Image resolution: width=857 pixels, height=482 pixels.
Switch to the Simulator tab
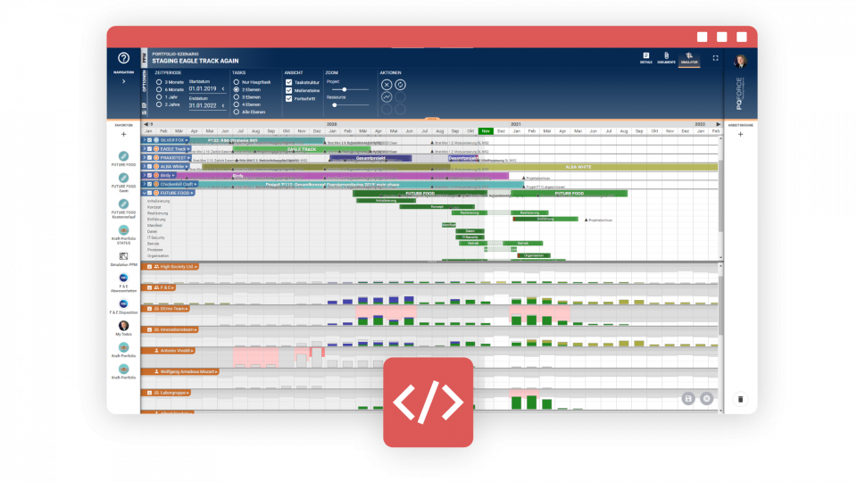click(x=689, y=58)
